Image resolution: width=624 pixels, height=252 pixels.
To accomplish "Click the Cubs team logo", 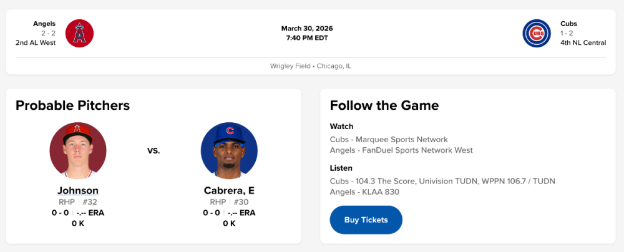I will click(537, 33).
